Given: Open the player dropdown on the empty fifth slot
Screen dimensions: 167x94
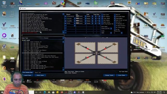Looking at the screenshot, I should click(x=75, y=26).
